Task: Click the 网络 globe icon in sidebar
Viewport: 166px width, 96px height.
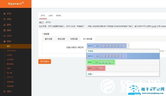Action: (4, 41)
